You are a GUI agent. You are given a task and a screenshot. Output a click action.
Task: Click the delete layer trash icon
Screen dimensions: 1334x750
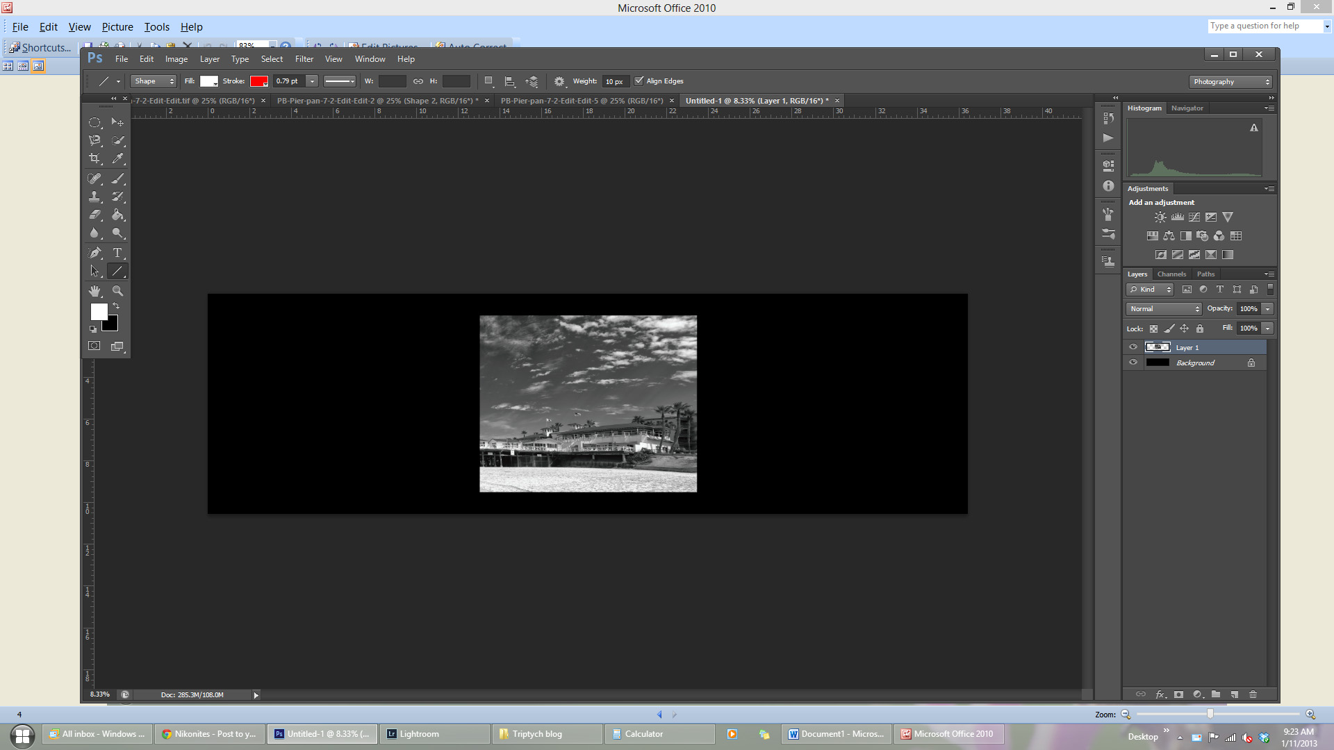pyautogui.click(x=1253, y=694)
